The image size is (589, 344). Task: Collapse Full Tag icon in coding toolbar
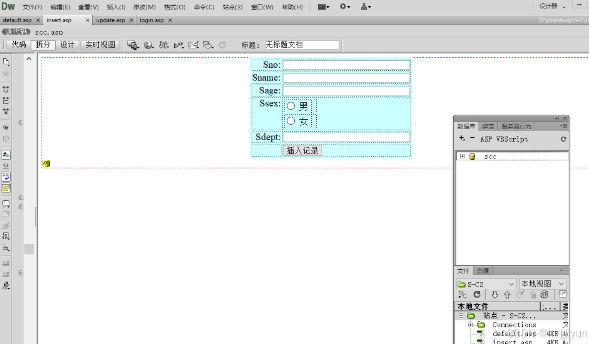6,89
